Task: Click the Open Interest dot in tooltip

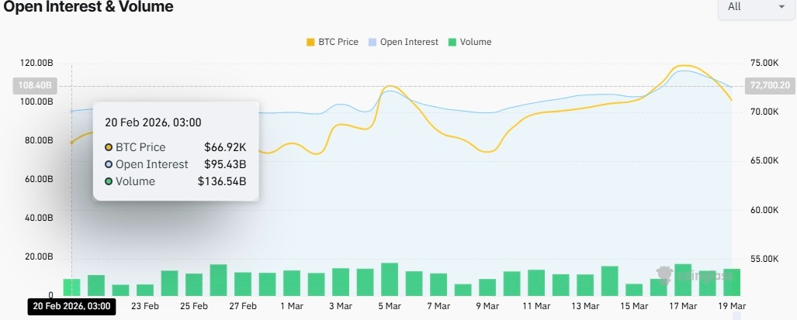Action: point(108,164)
